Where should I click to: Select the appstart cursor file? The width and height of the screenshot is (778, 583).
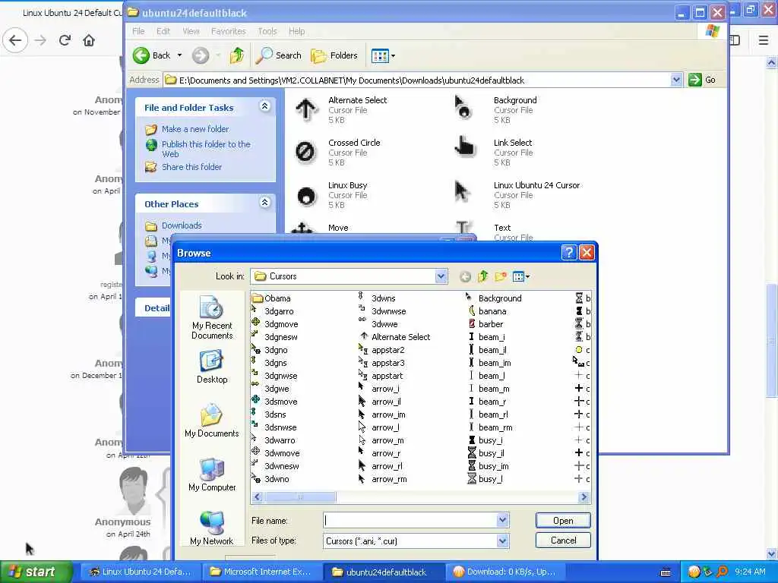[x=381, y=376]
